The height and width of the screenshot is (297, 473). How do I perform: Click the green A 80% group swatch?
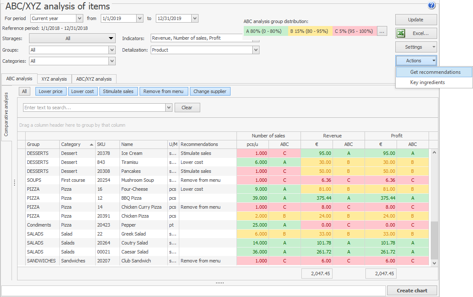coord(264,31)
